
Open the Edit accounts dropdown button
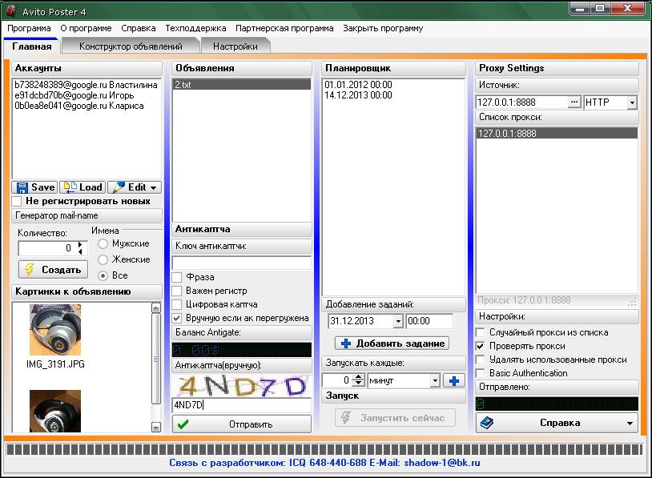(x=135, y=187)
